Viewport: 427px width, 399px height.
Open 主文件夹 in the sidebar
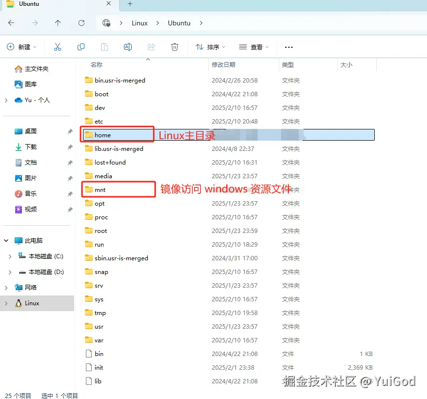point(31,69)
